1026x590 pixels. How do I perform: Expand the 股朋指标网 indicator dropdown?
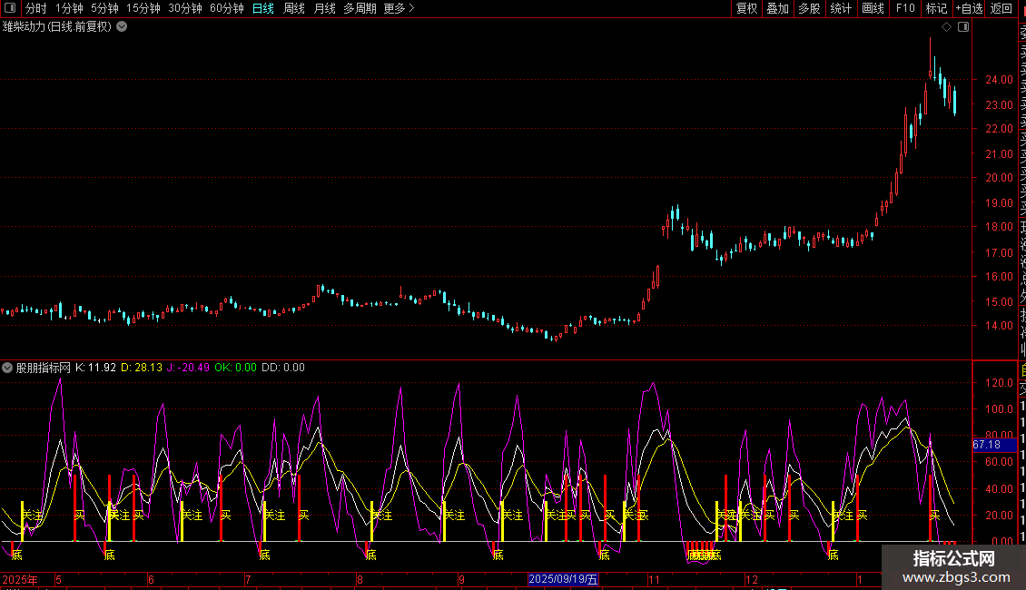pyautogui.click(x=8, y=368)
